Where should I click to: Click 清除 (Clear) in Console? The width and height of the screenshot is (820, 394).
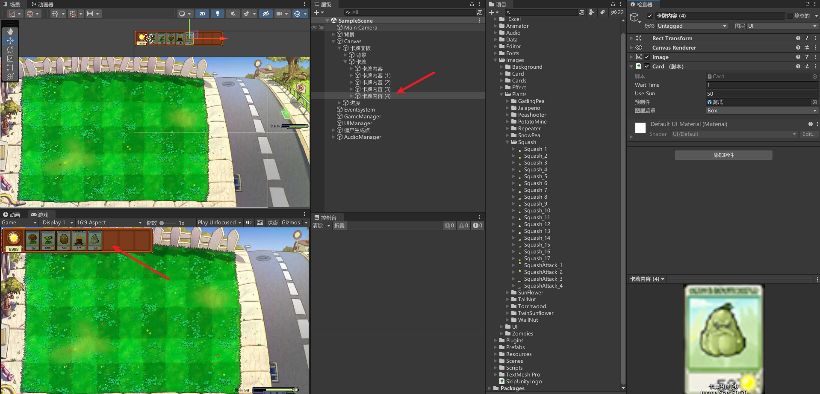tap(318, 226)
